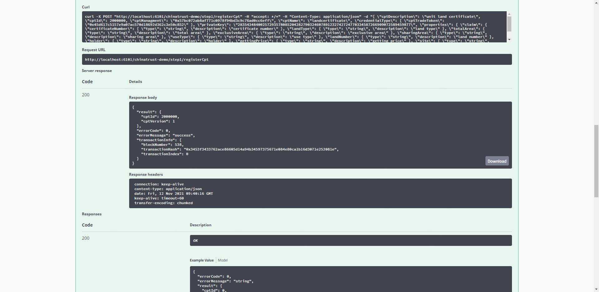Click the connection: keep-alive header line

(159, 184)
